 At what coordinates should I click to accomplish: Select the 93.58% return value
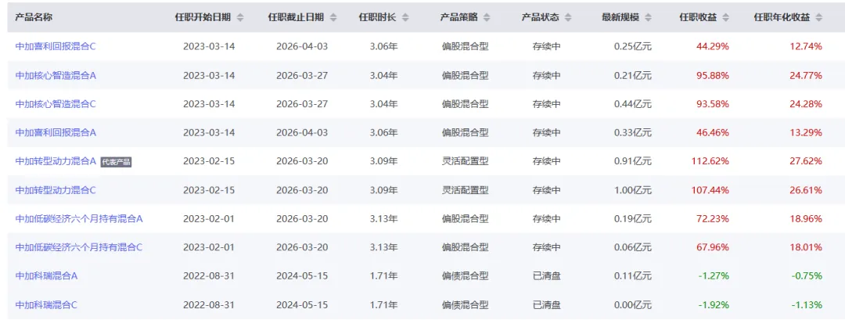[713, 104]
